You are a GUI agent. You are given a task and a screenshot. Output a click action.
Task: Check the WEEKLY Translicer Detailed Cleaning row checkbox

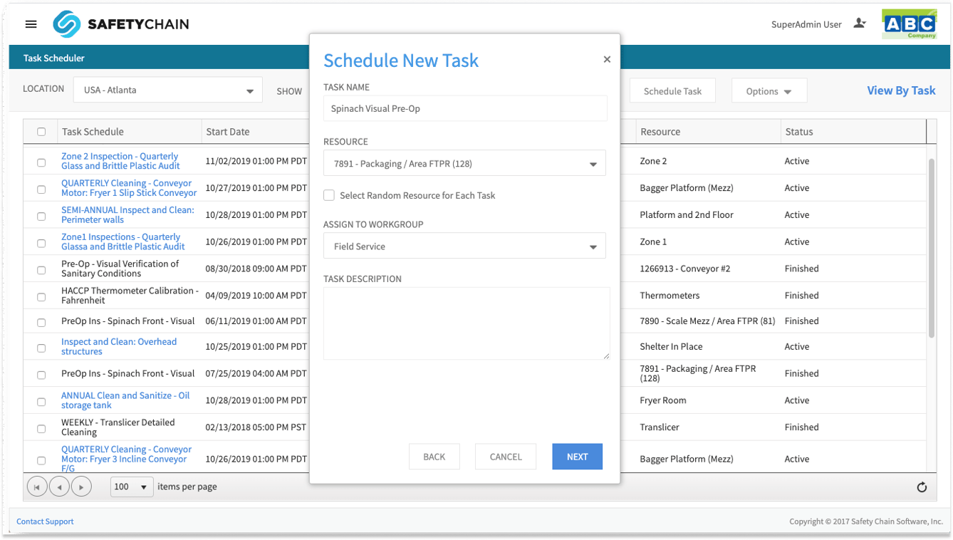(x=41, y=428)
